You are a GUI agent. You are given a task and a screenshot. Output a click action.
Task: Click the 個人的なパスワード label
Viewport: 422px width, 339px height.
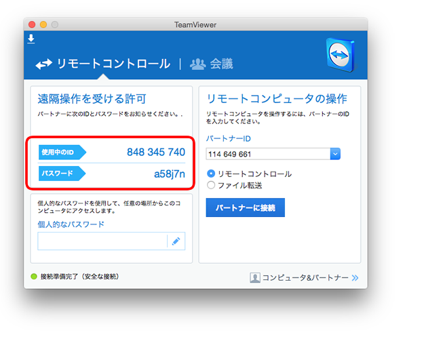coord(71,224)
